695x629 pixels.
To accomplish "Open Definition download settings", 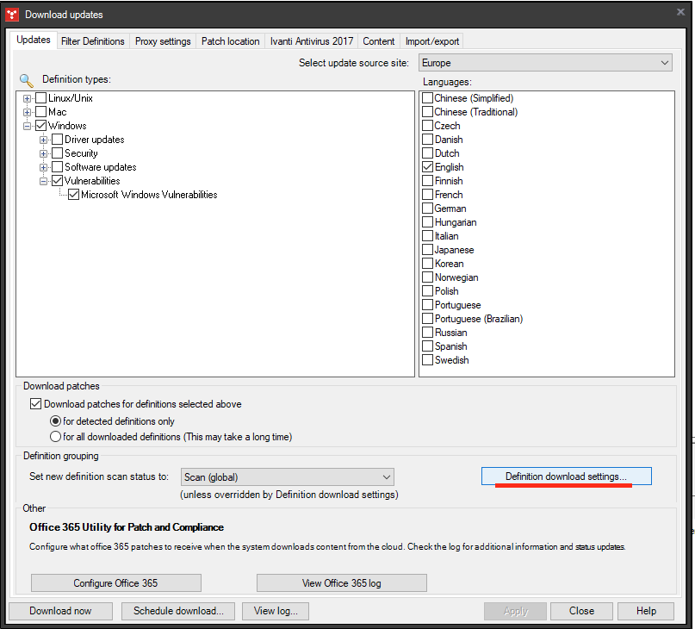I will (566, 476).
